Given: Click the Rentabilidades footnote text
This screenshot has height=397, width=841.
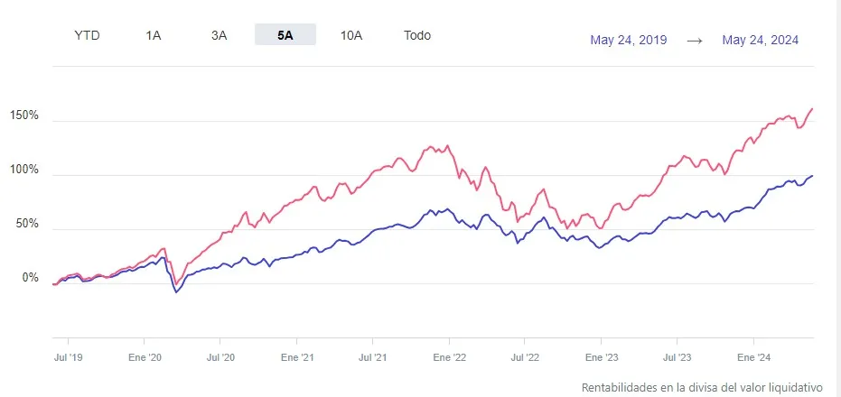Looking at the screenshot, I should pyautogui.click(x=702, y=386).
